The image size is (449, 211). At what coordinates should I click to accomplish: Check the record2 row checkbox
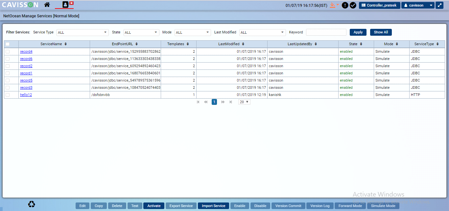tap(8, 66)
